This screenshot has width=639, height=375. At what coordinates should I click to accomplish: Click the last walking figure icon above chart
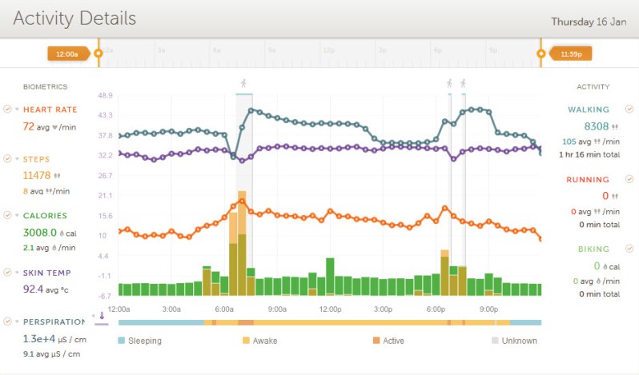(x=463, y=83)
